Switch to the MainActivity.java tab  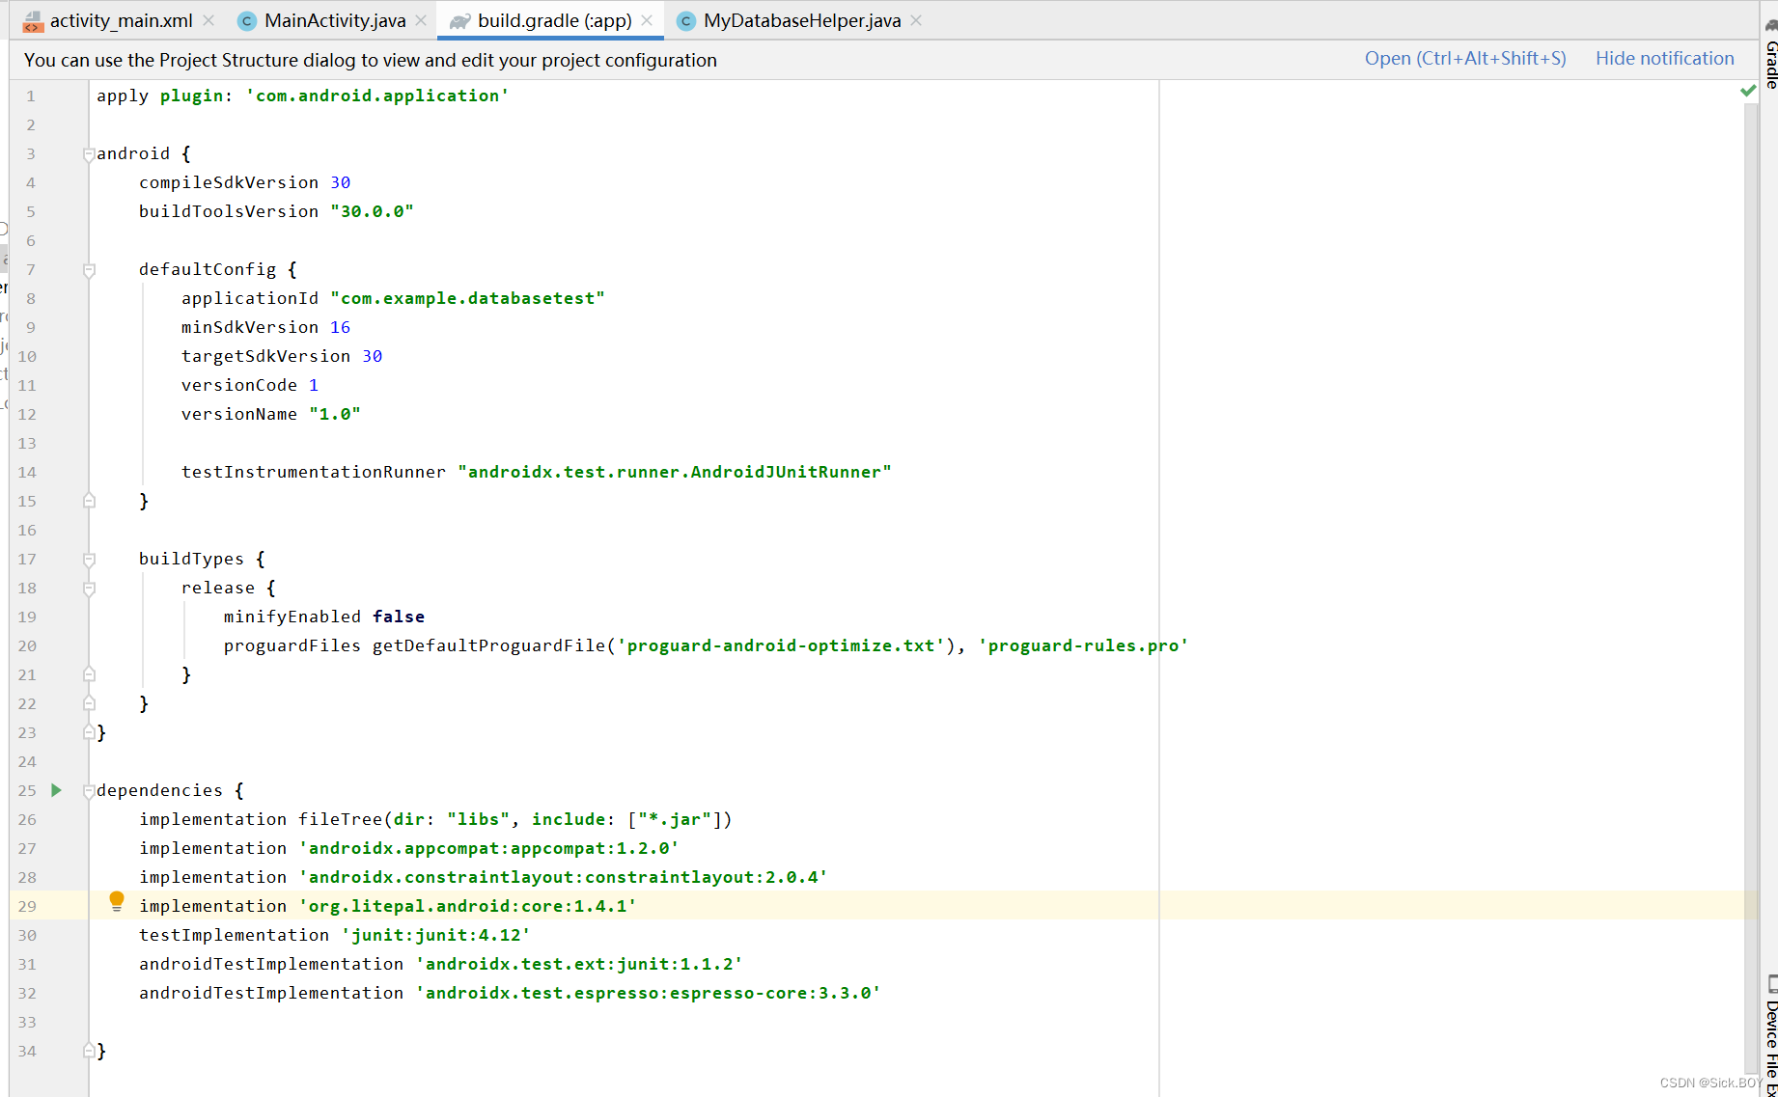334,20
